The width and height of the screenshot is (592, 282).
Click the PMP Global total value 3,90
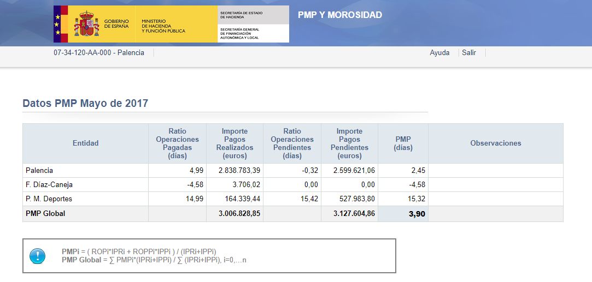417,214
